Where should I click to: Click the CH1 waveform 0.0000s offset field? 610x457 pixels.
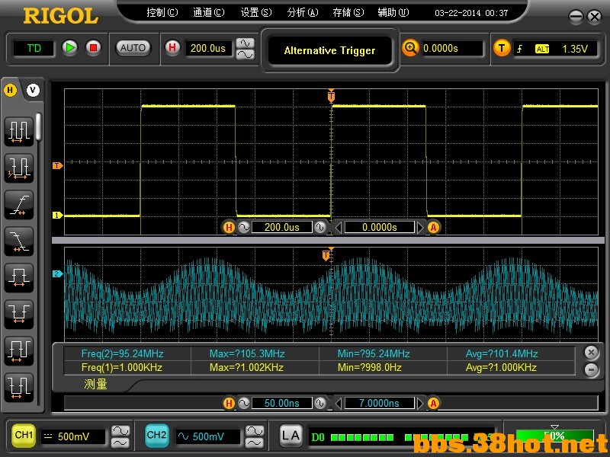(x=380, y=227)
